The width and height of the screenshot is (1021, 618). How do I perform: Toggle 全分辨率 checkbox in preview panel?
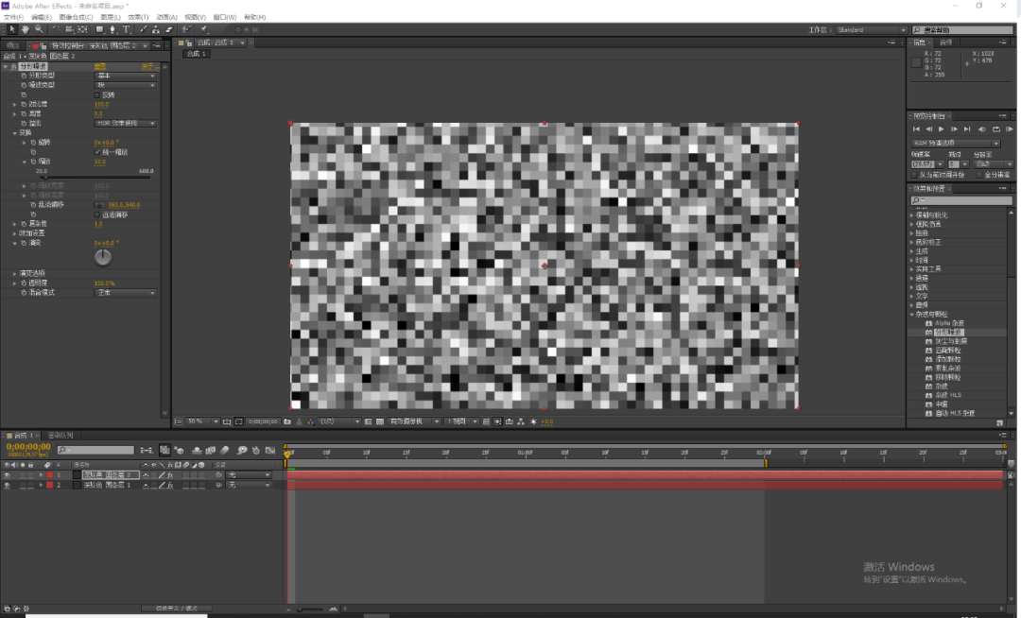(979, 175)
